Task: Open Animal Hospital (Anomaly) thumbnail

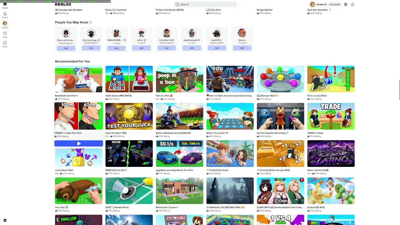Action: (x=280, y=116)
